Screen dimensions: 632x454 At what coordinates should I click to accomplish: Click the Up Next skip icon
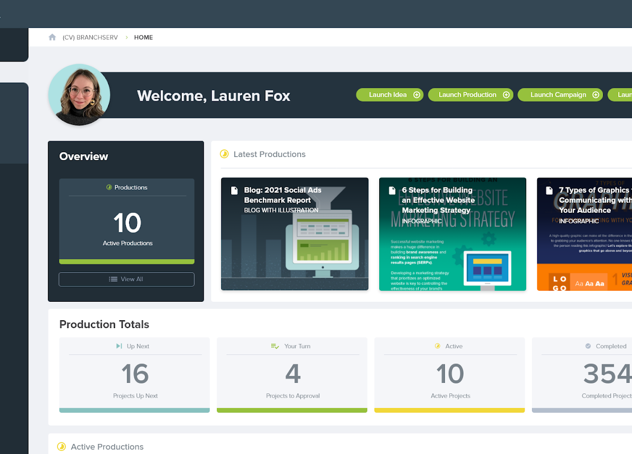119,346
